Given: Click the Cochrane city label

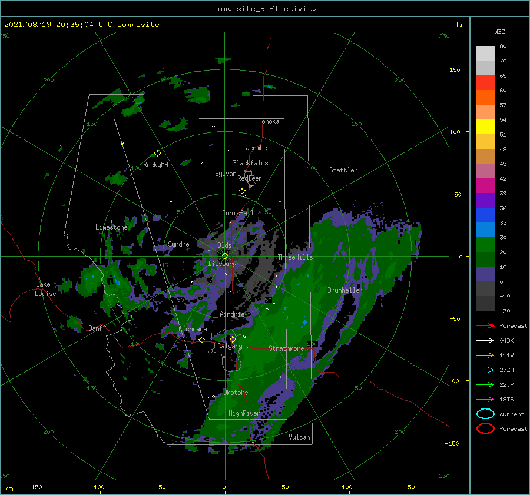Looking at the screenshot, I should (193, 329).
